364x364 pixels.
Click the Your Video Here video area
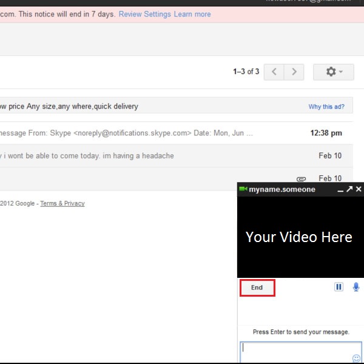[301, 237]
